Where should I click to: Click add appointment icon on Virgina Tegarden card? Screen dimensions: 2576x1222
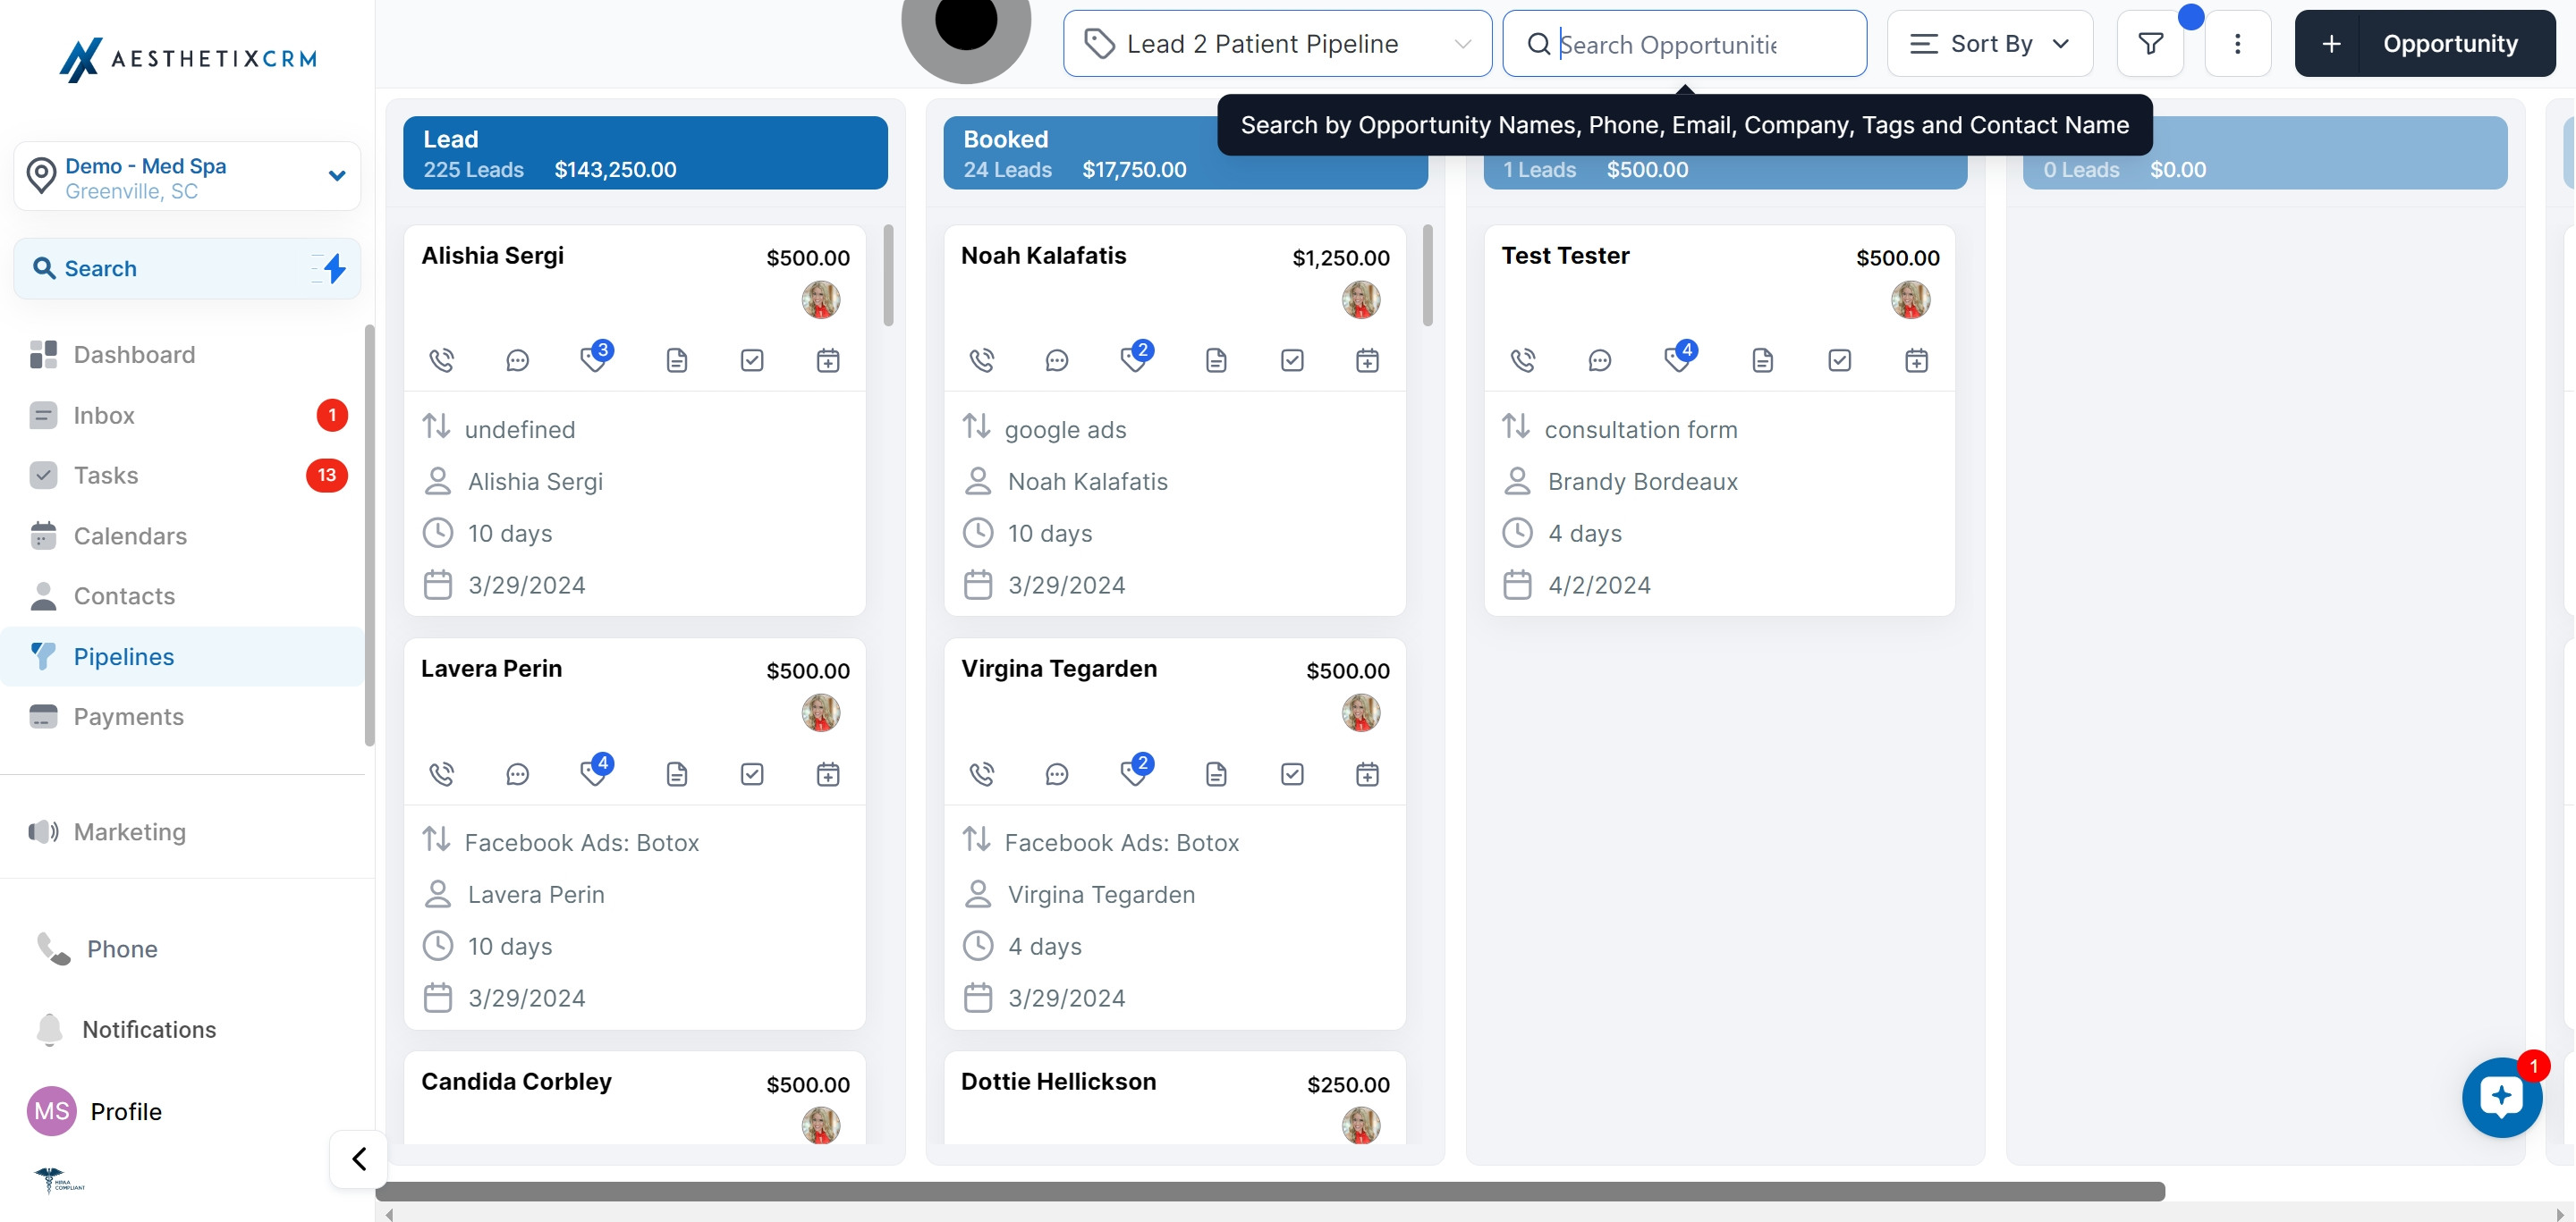pos(1367,773)
